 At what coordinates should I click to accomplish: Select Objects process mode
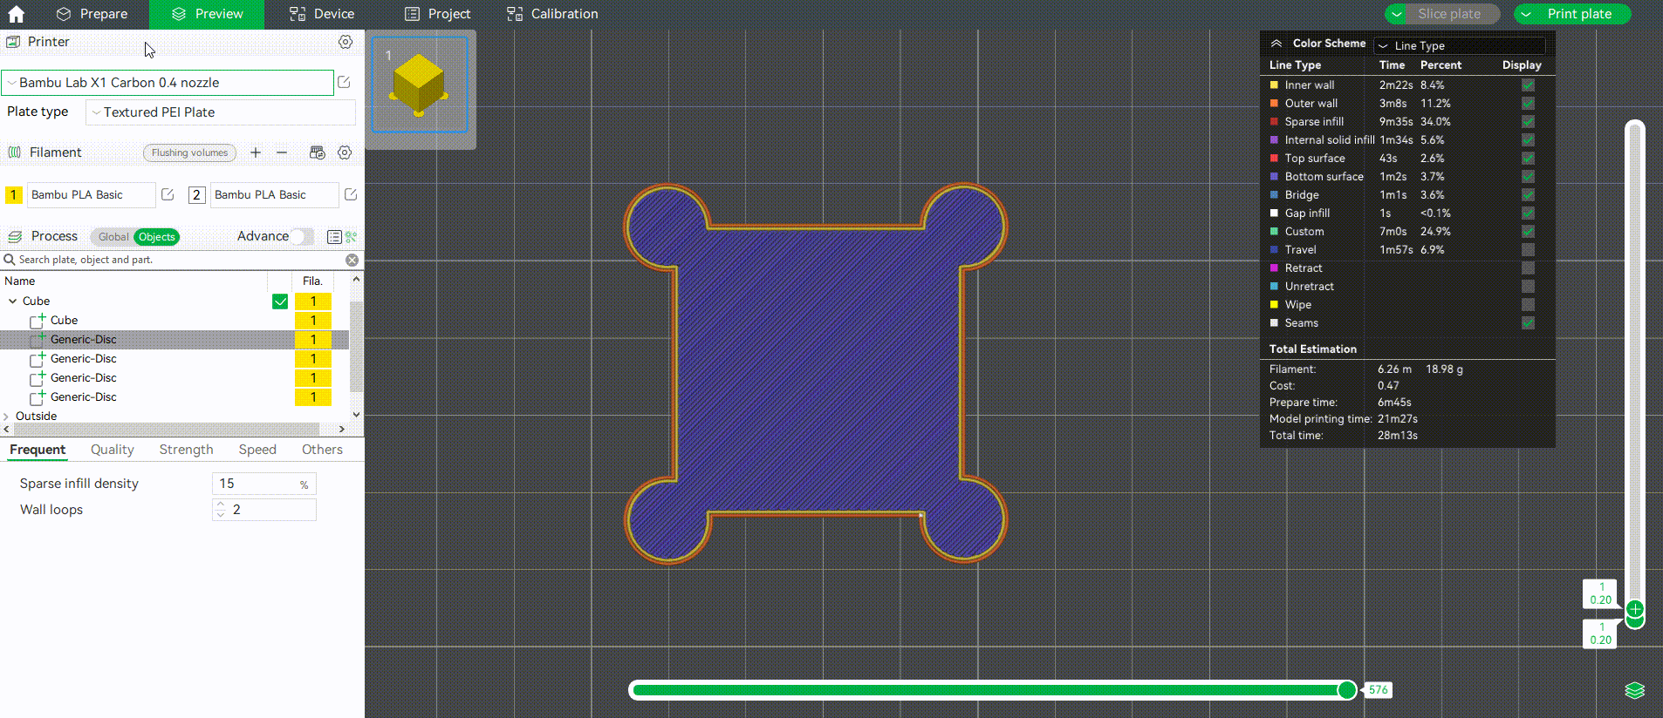[x=157, y=237]
